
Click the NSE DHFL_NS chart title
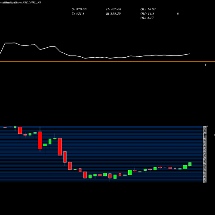point(32,3)
